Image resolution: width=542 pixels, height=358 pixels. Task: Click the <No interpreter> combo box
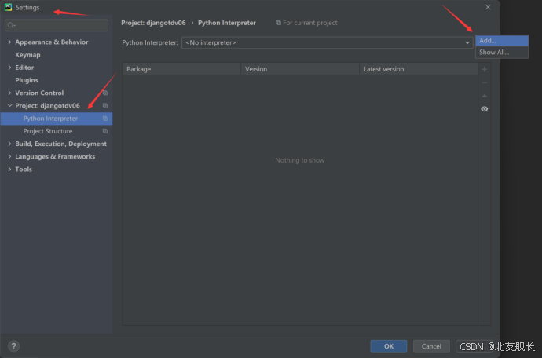tap(327, 43)
